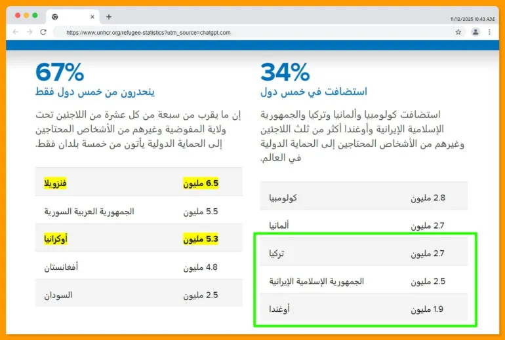Select the 4.8 مليون value
The height and width of the screenshot is (340, 505).
pos(201,267)
